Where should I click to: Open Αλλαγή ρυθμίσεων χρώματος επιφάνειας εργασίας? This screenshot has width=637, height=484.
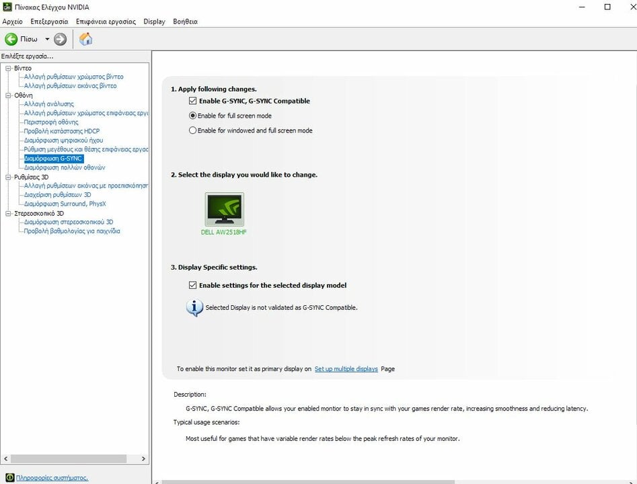coord(86,113)
